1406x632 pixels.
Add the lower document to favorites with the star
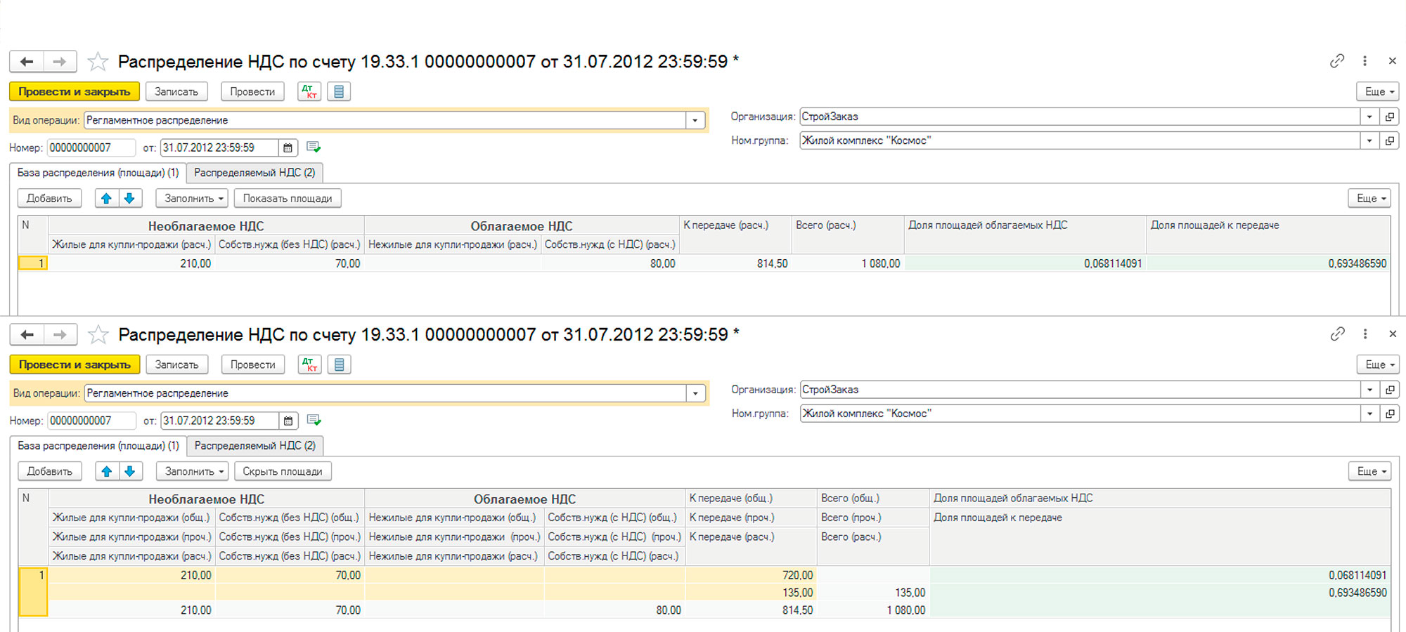point(98,335)
